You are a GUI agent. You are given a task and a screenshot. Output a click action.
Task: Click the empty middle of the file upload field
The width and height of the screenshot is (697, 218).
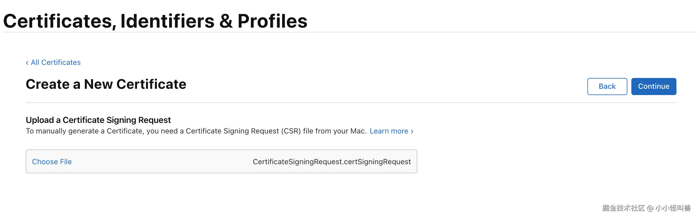[160, 162]
